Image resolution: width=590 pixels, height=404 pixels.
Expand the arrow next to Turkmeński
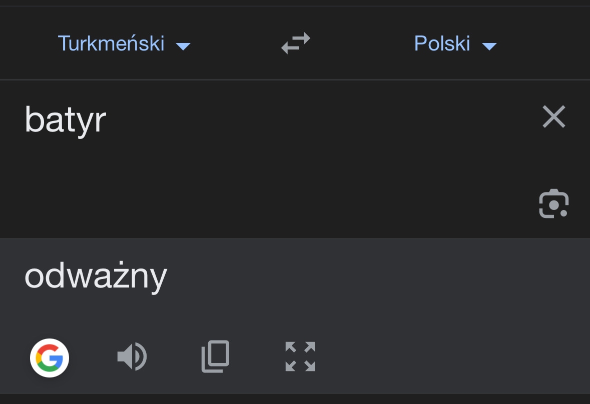[x=183, y=46]
